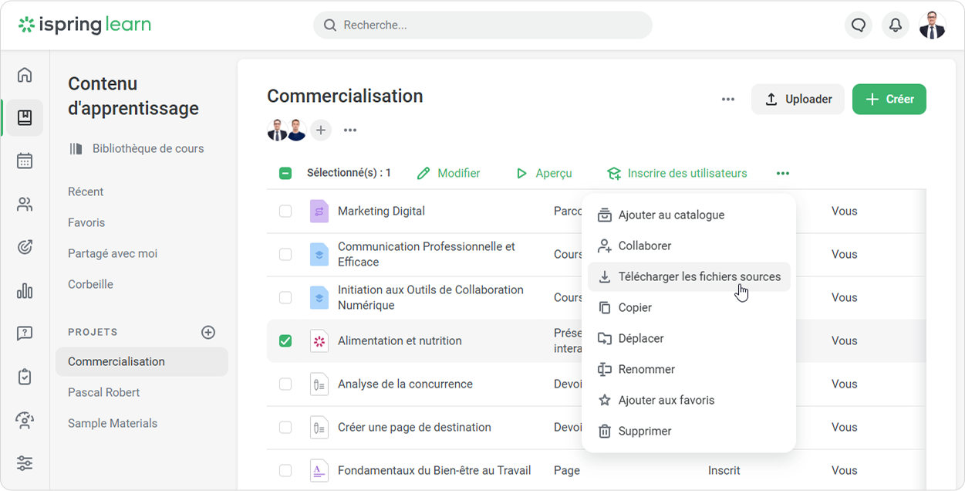Open the Pascal Robert project
The height and width of the screenshot is (491, 965).
coord(103,392)
